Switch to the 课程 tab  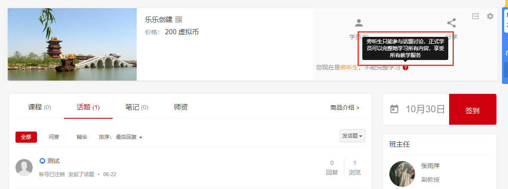(x=40, y=107)
